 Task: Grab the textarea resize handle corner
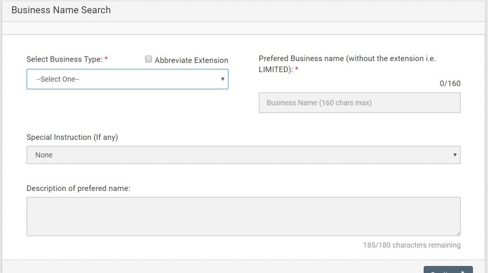point(458,233)
